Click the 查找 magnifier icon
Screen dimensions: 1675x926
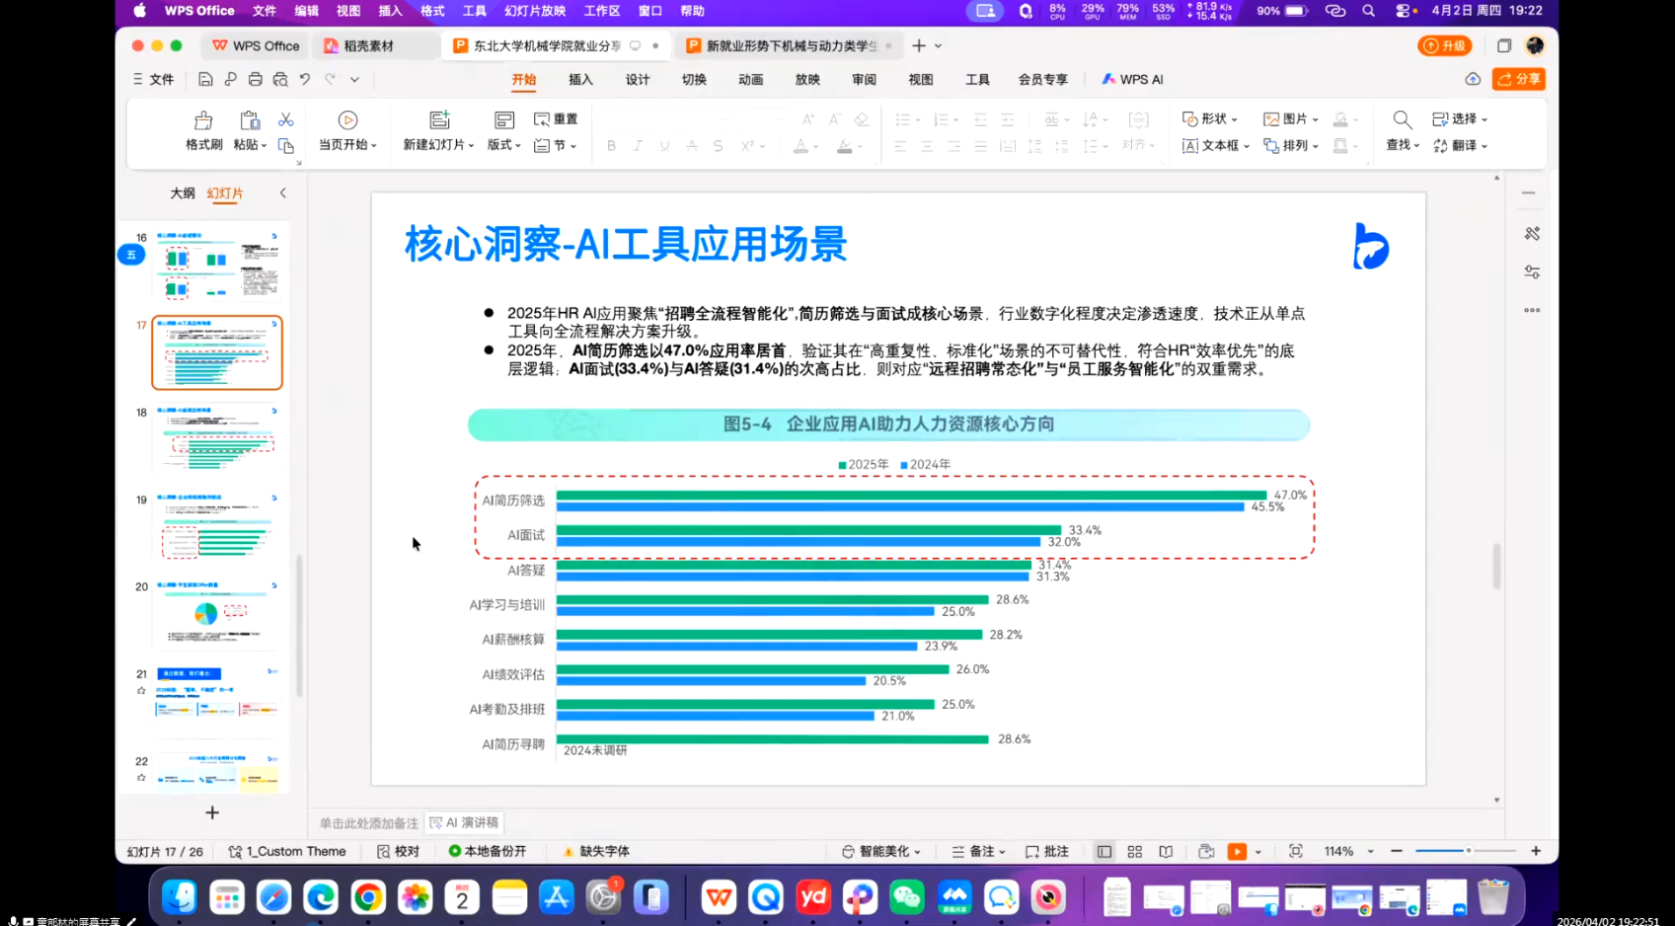(x=1402, y=120)
